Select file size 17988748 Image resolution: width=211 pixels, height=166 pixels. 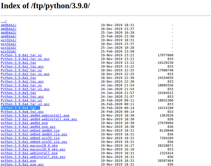[165, 70]
